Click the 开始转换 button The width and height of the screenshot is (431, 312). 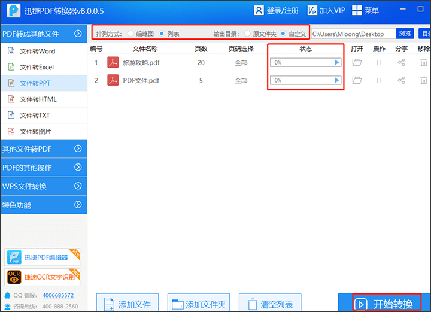pyautogui.click(x=384, y=303)
